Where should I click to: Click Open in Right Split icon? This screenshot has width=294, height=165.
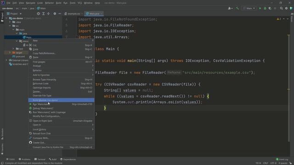[30, 121]
